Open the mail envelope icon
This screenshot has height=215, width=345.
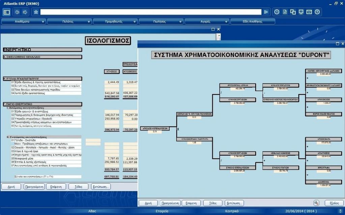tap(309, 12)
